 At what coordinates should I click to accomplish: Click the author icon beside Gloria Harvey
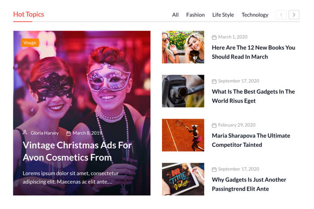(25, 133)
